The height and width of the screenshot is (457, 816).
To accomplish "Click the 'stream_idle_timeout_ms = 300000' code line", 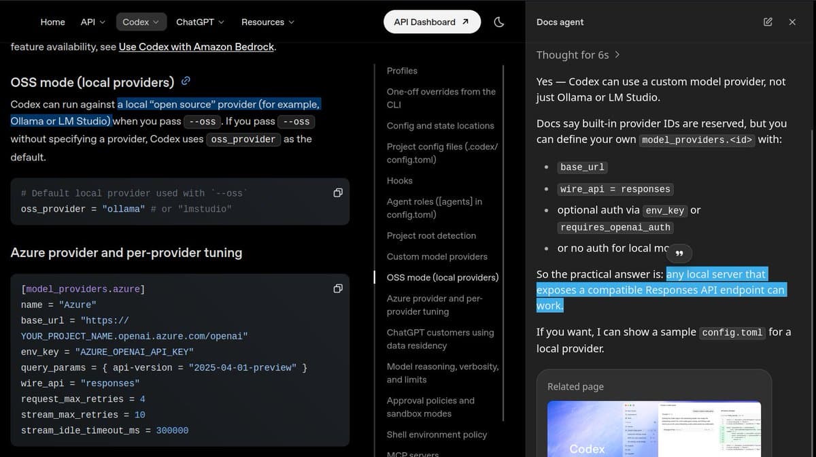I will tap(105, 430).
